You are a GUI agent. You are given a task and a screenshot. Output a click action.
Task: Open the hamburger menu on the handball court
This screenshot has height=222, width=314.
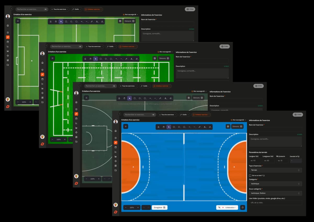coord(126,126)
